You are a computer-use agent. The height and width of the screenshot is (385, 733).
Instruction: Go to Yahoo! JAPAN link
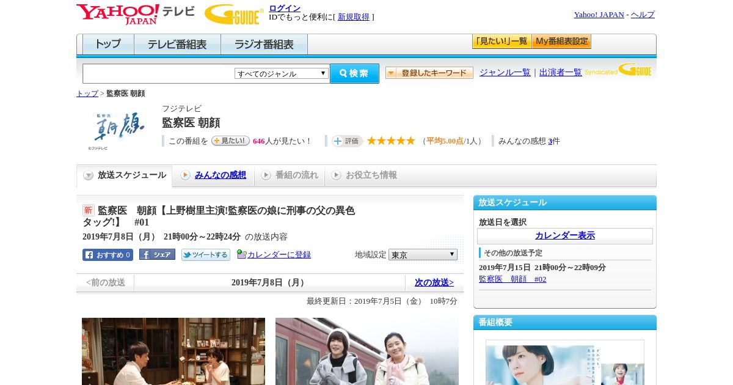point(599,15)
